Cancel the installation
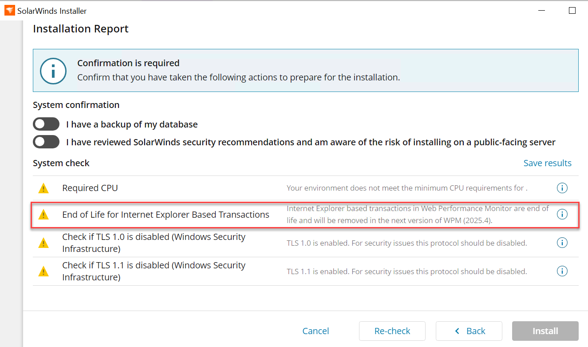Viewport: 588px width, 347px height. pos(316,331)
